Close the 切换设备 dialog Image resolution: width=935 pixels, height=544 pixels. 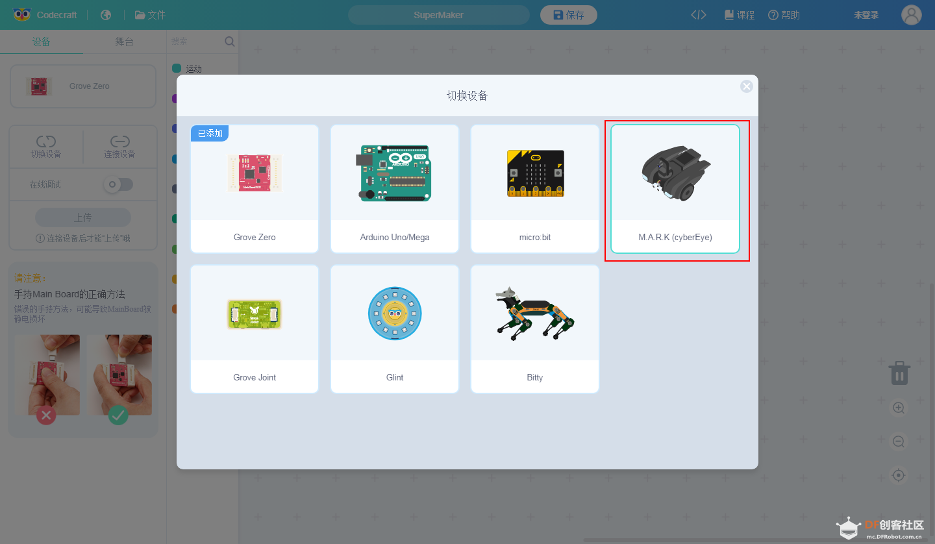pos(747,86)
